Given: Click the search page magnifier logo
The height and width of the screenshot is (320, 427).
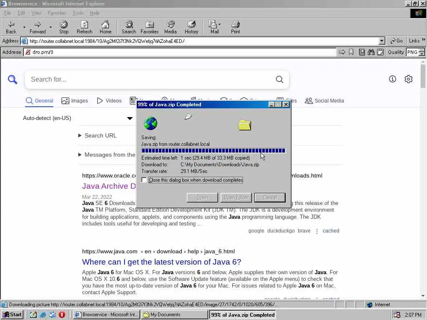Looking at the screenshot, I should pyautogui.click(x=13, y=80).
